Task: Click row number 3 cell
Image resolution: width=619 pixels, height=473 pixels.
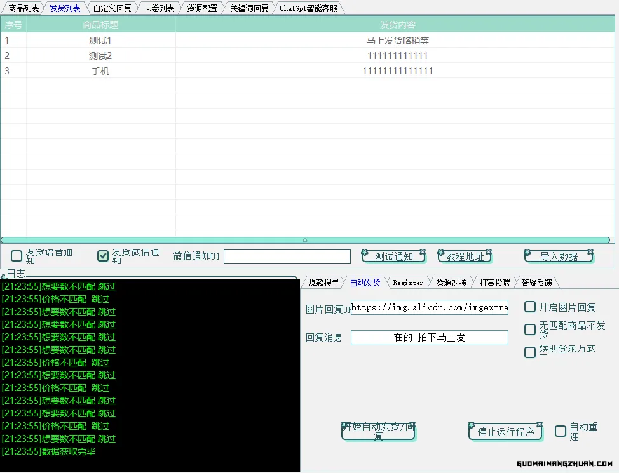Action: [13, 71]
